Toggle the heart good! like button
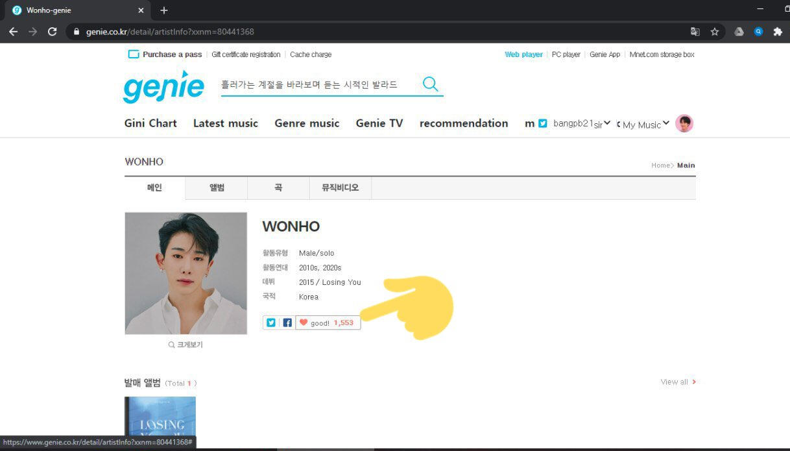 [x=328, y=323]
